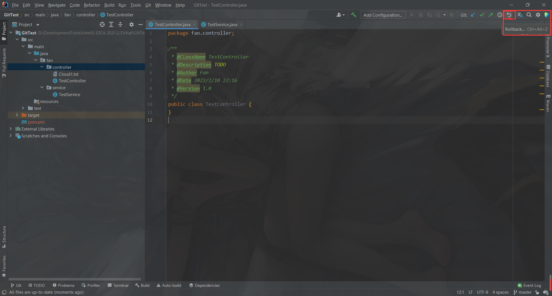This screenshot has width=552, height=296.
Task: Open the TODO tool window
Action: 37,285
